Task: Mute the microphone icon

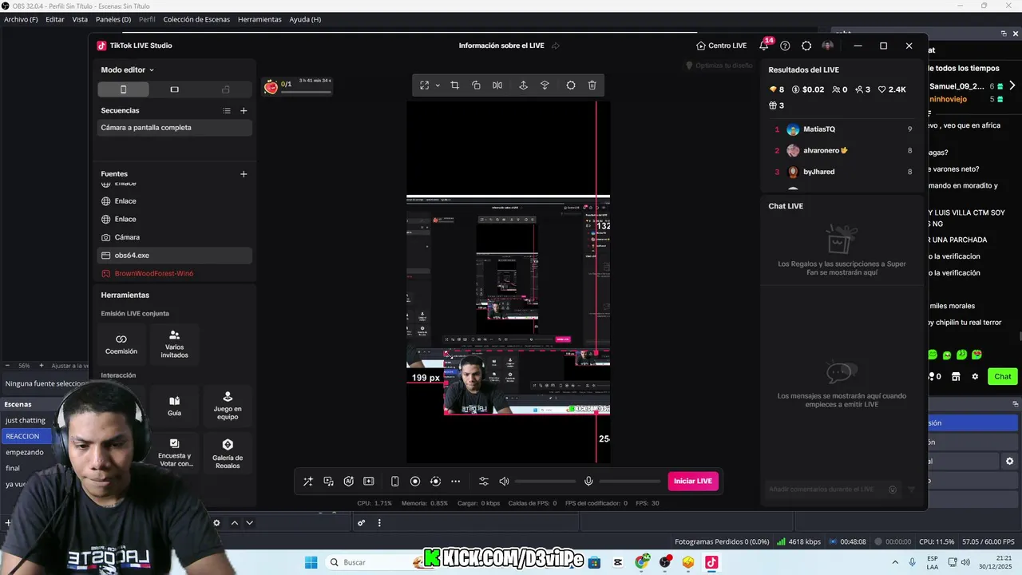Action: (x=588, y=482)
